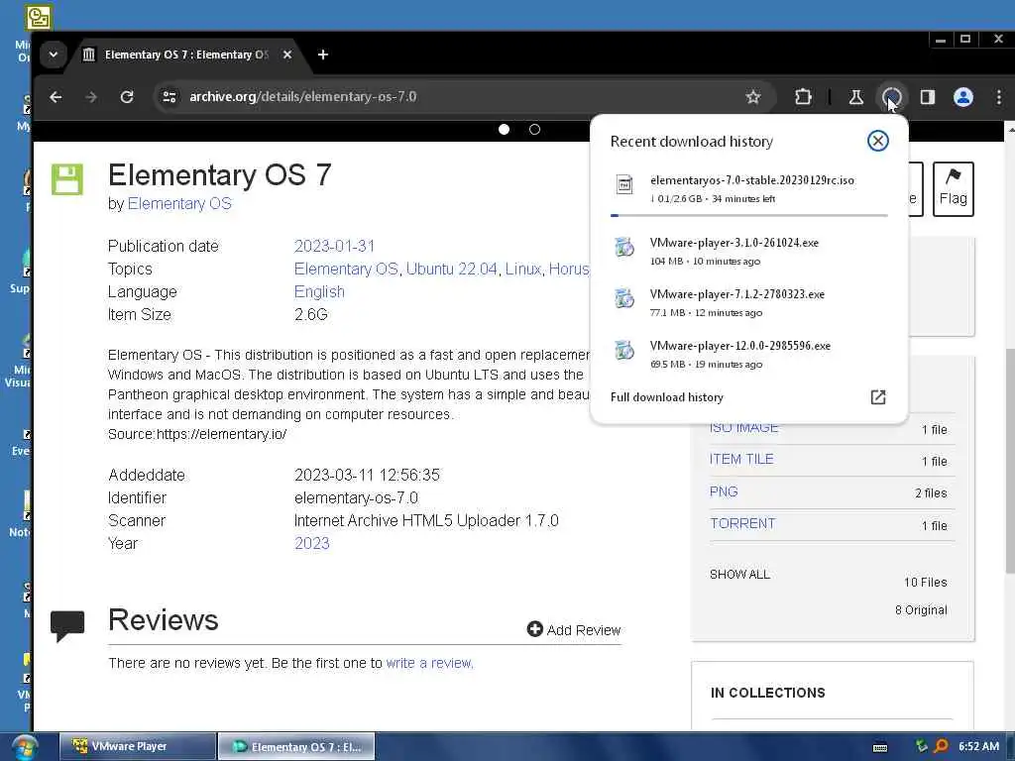Switch to Elementary OS 7 taskbar item
The image size is (1015, 761).
tap(295, 746)
